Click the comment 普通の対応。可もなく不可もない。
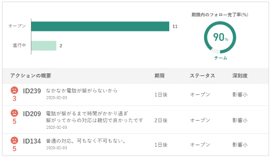This screenshot has height=158, width=271. click(86, 141)
